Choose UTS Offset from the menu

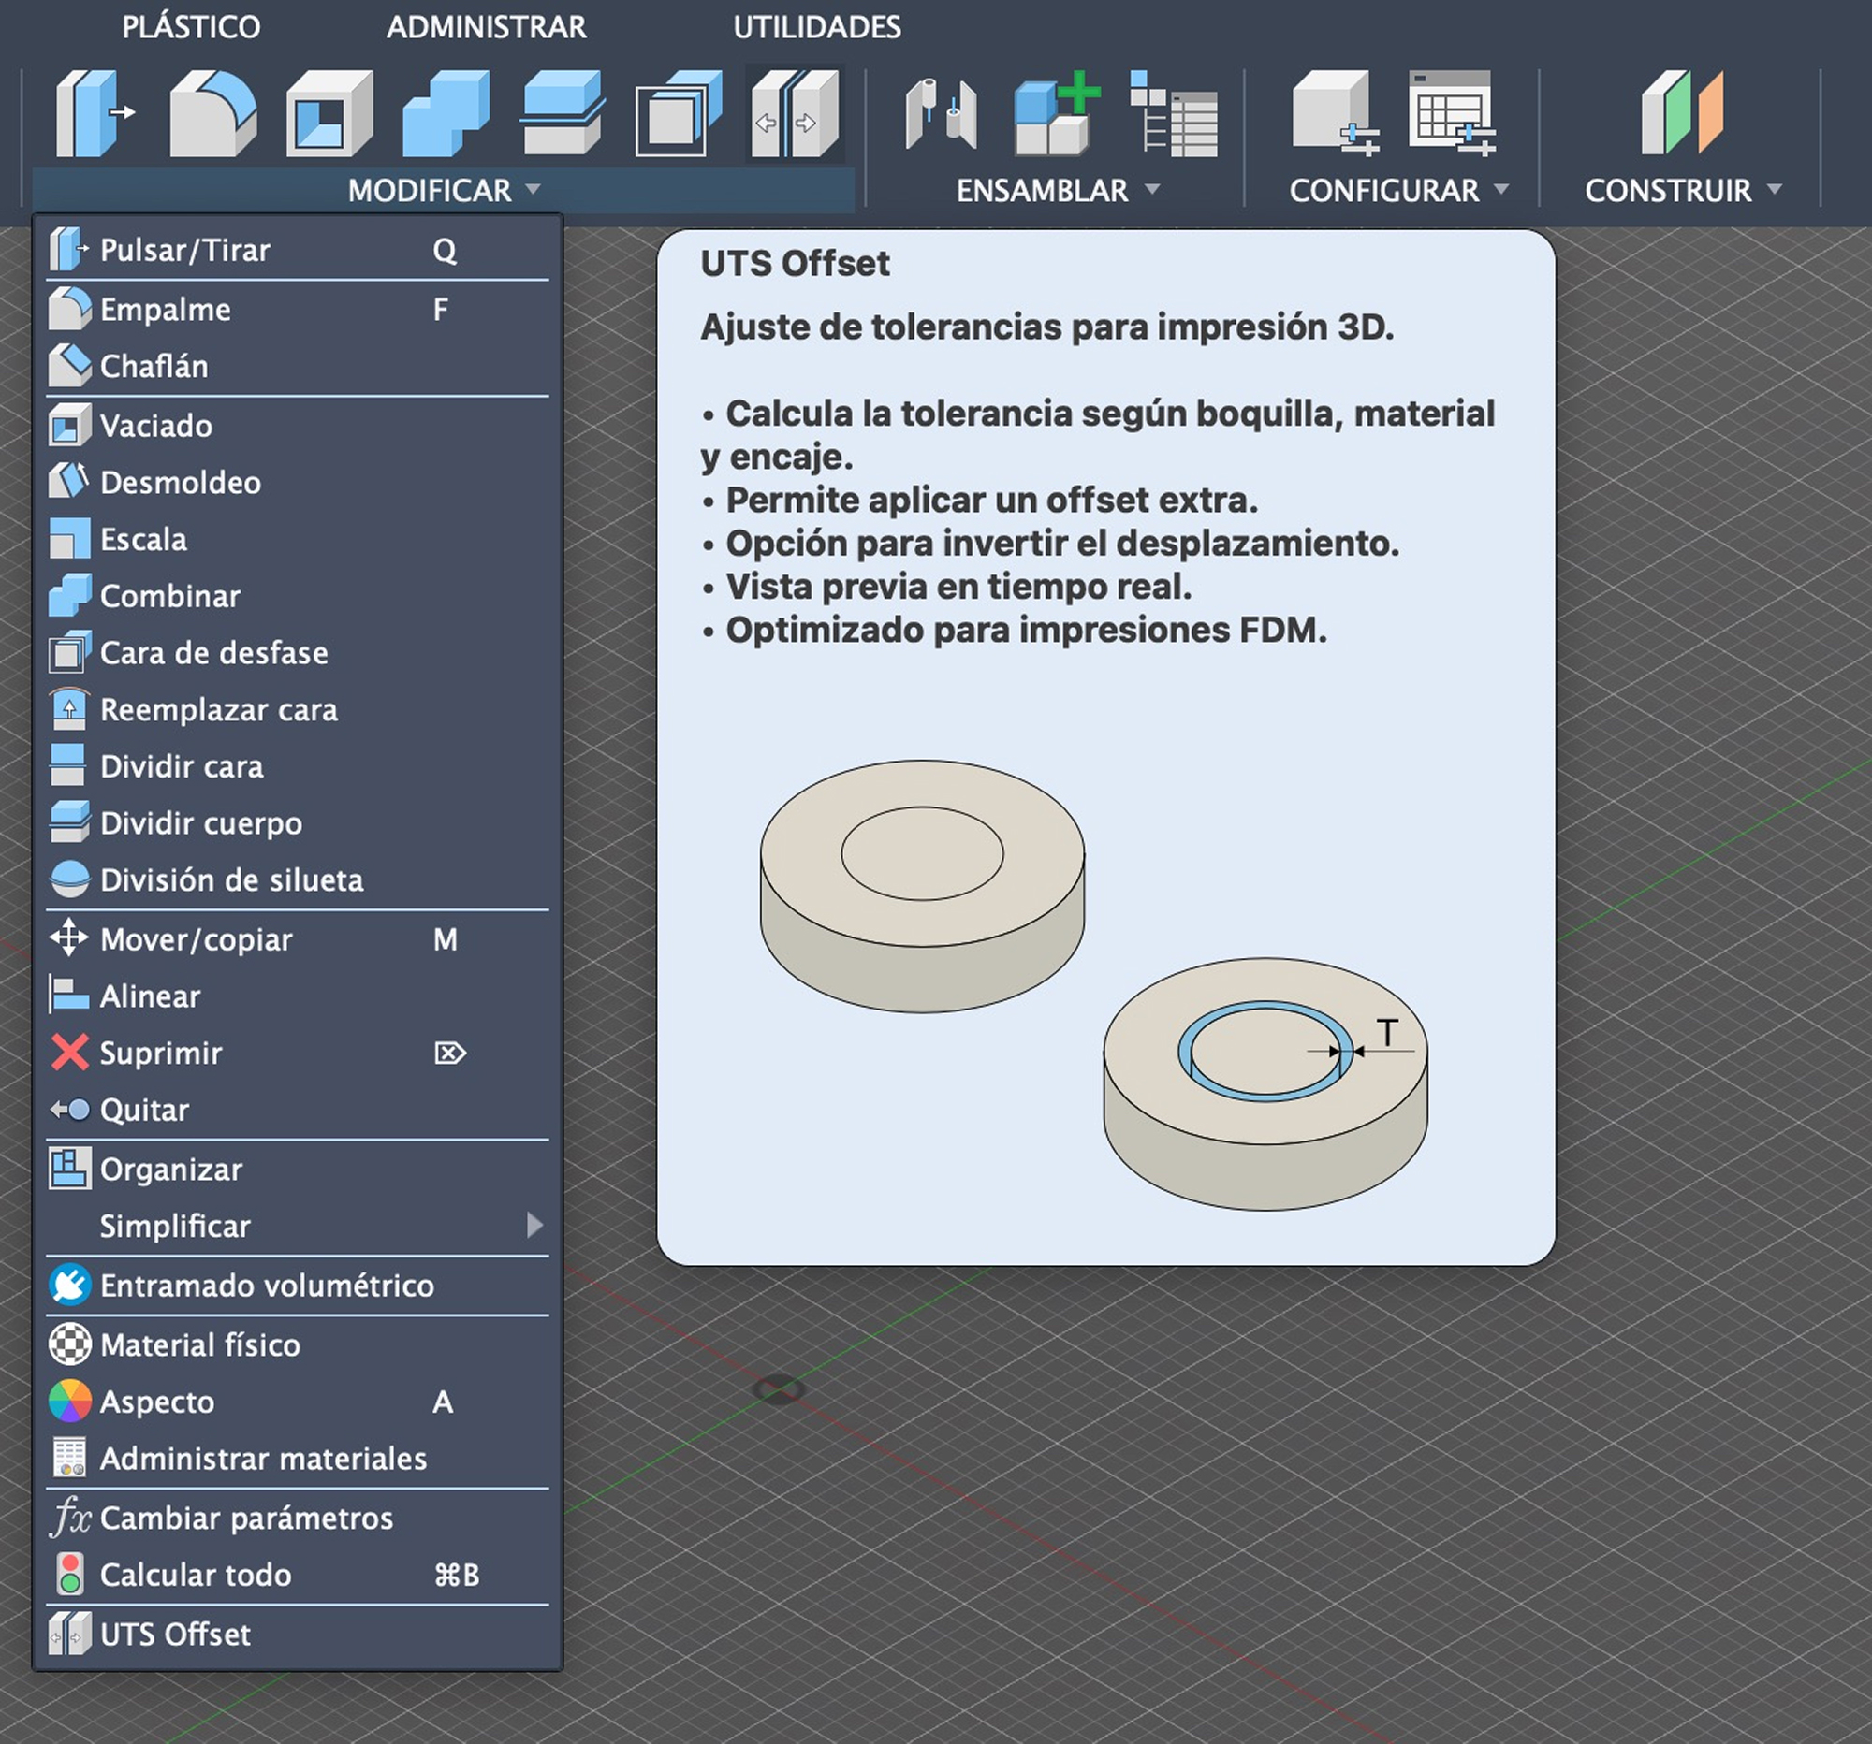pos(175,1635)
